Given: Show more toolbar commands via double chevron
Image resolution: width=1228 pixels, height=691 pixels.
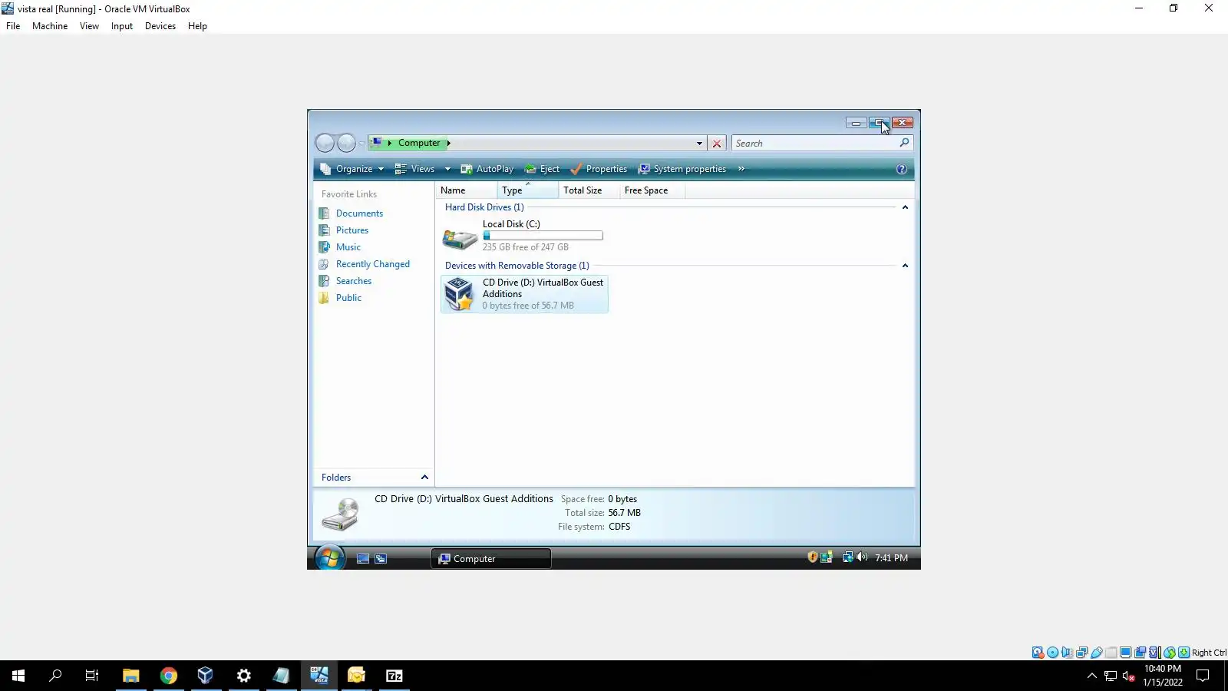Looking at the screenshot, I should 741,169.
